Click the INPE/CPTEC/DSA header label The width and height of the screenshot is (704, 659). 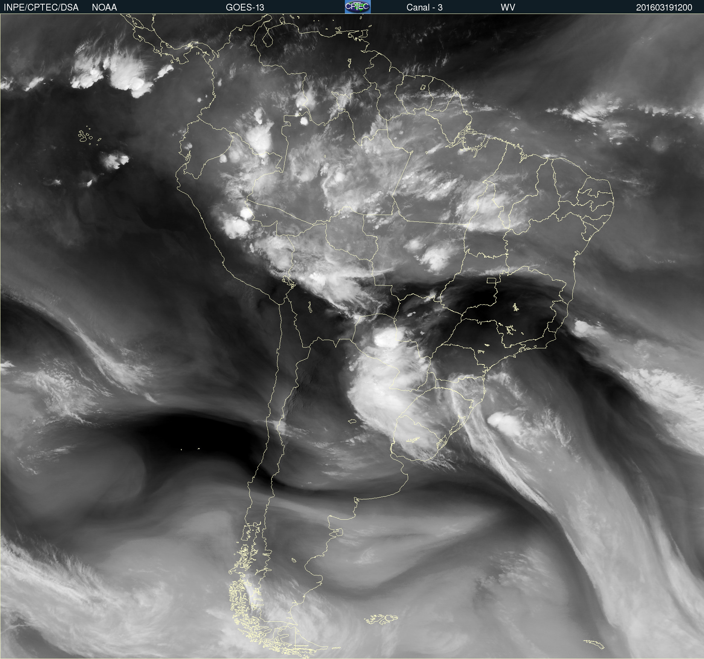(x=41, y=7)
